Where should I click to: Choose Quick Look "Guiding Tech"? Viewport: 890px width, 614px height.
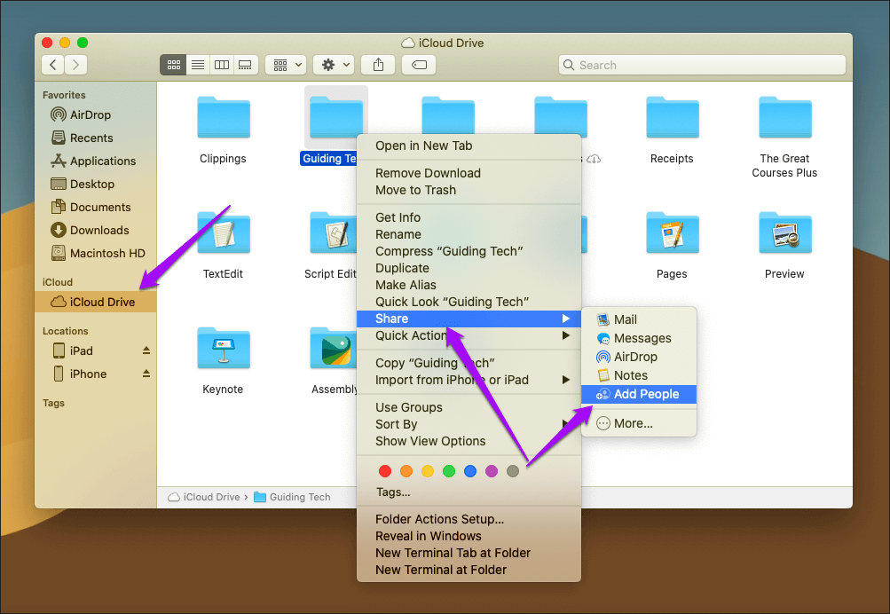[469, 302]
